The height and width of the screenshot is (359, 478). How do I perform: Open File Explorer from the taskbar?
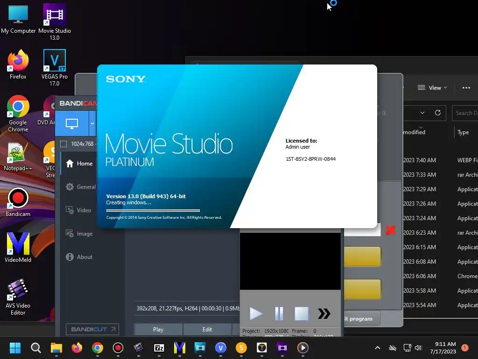[x=56, y=348]
